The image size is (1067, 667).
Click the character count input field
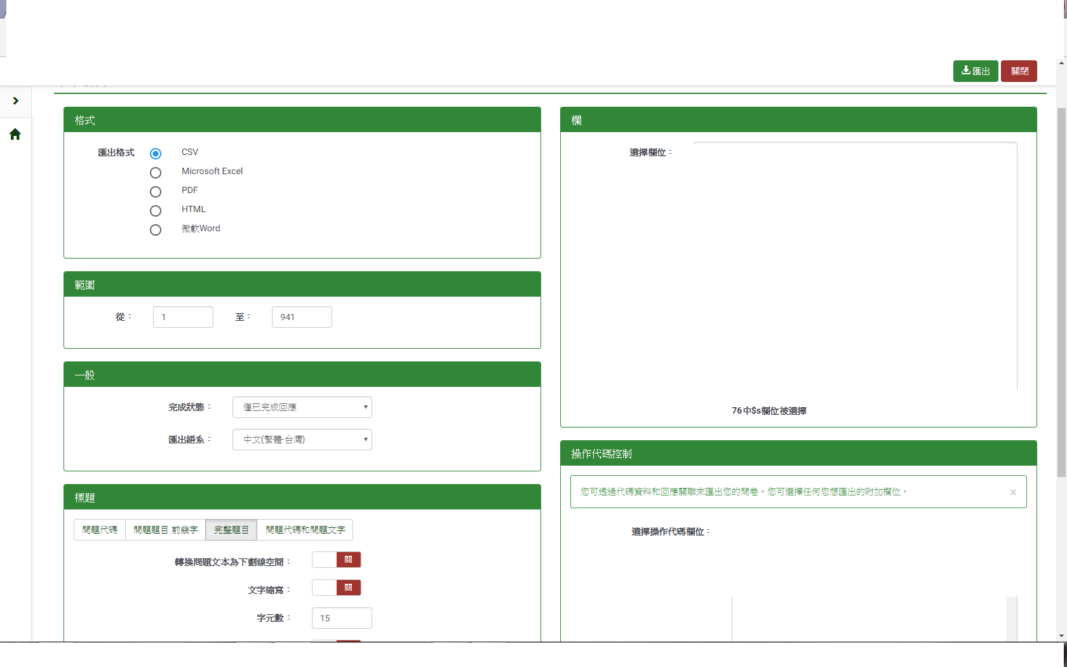(x=342, y=618)
